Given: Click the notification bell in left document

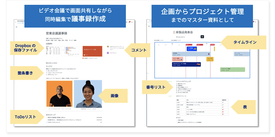Looking at the screenshot, I should click(129, 22).
